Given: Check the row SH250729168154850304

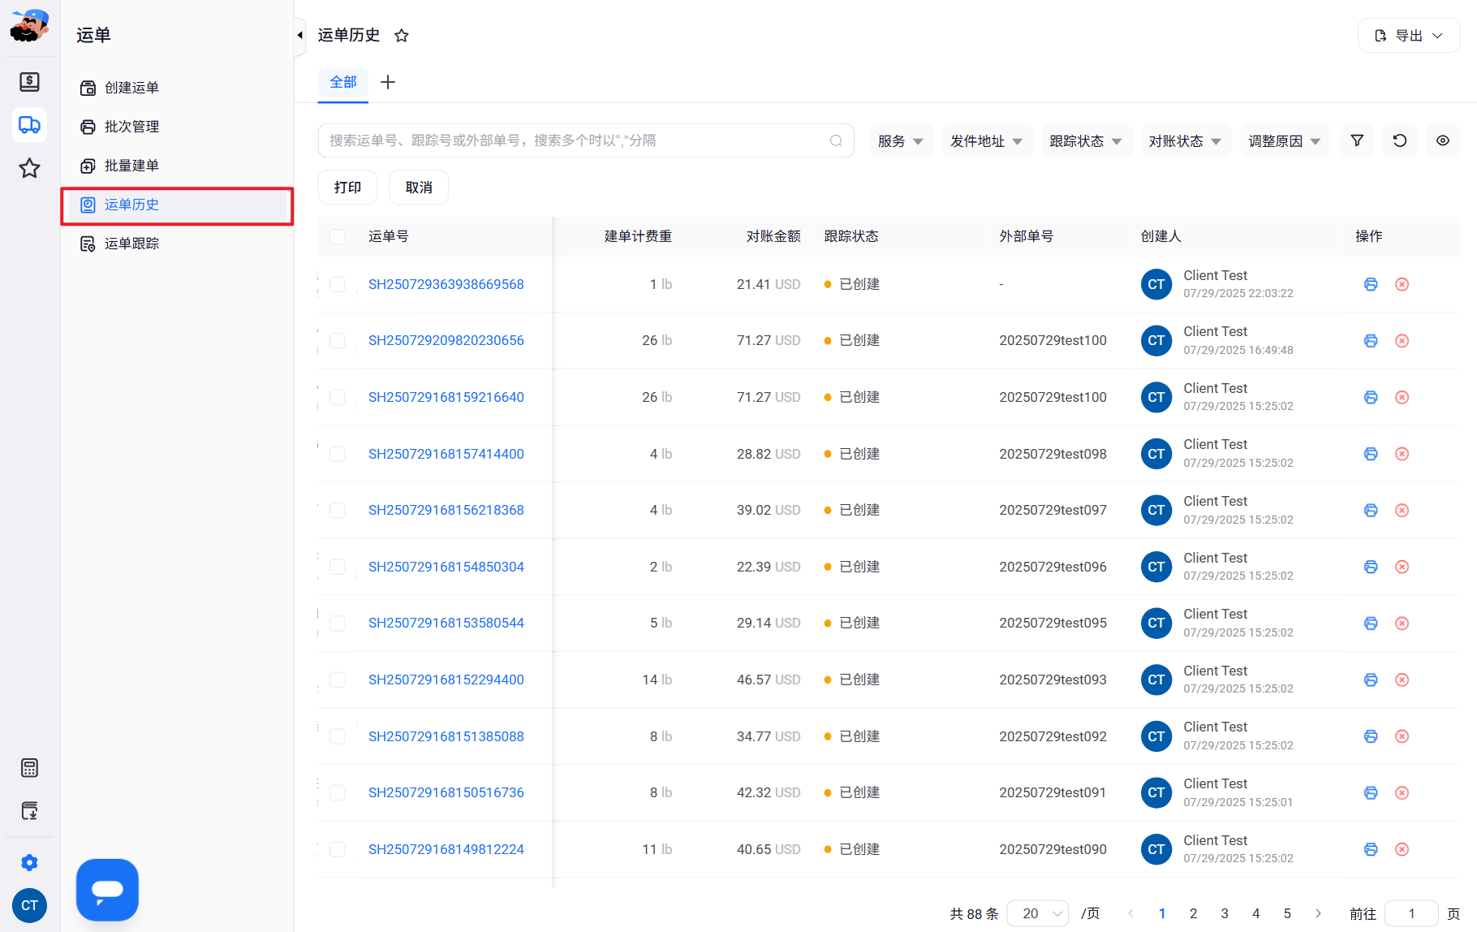Looking at the screenshot, I should (338, 567).
